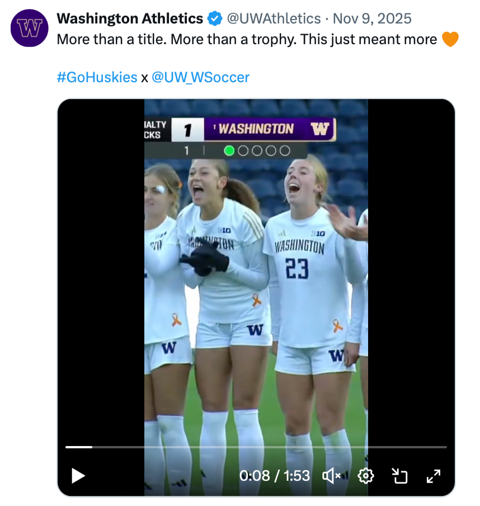480x506 pixels.
Task: Visit the @UW_WSoccer mention
Action: (200, 77)
